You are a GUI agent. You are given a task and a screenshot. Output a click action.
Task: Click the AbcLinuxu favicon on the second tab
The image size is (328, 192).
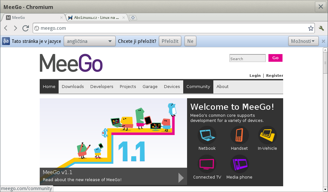pyautogui.click(x=70, y=18)
